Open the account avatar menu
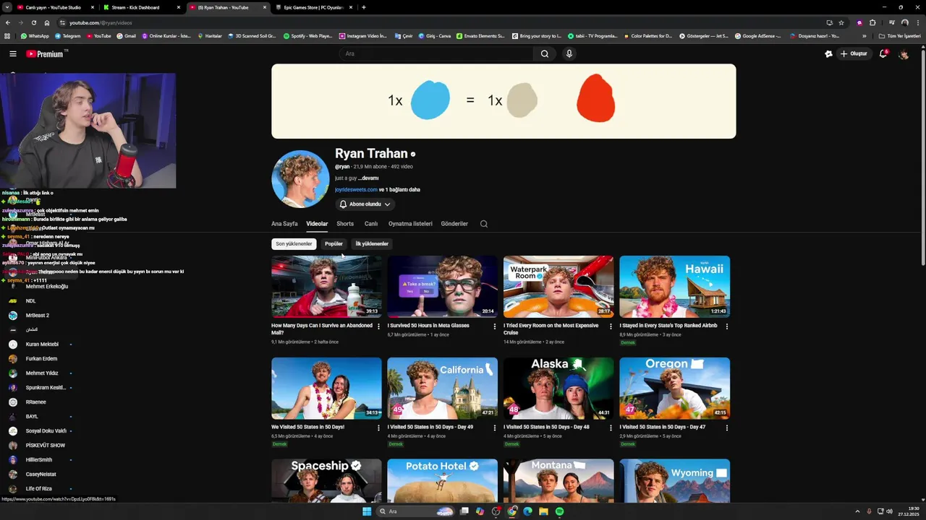The width and height of the screenshot is (926, 520). (x=904, y=54)
